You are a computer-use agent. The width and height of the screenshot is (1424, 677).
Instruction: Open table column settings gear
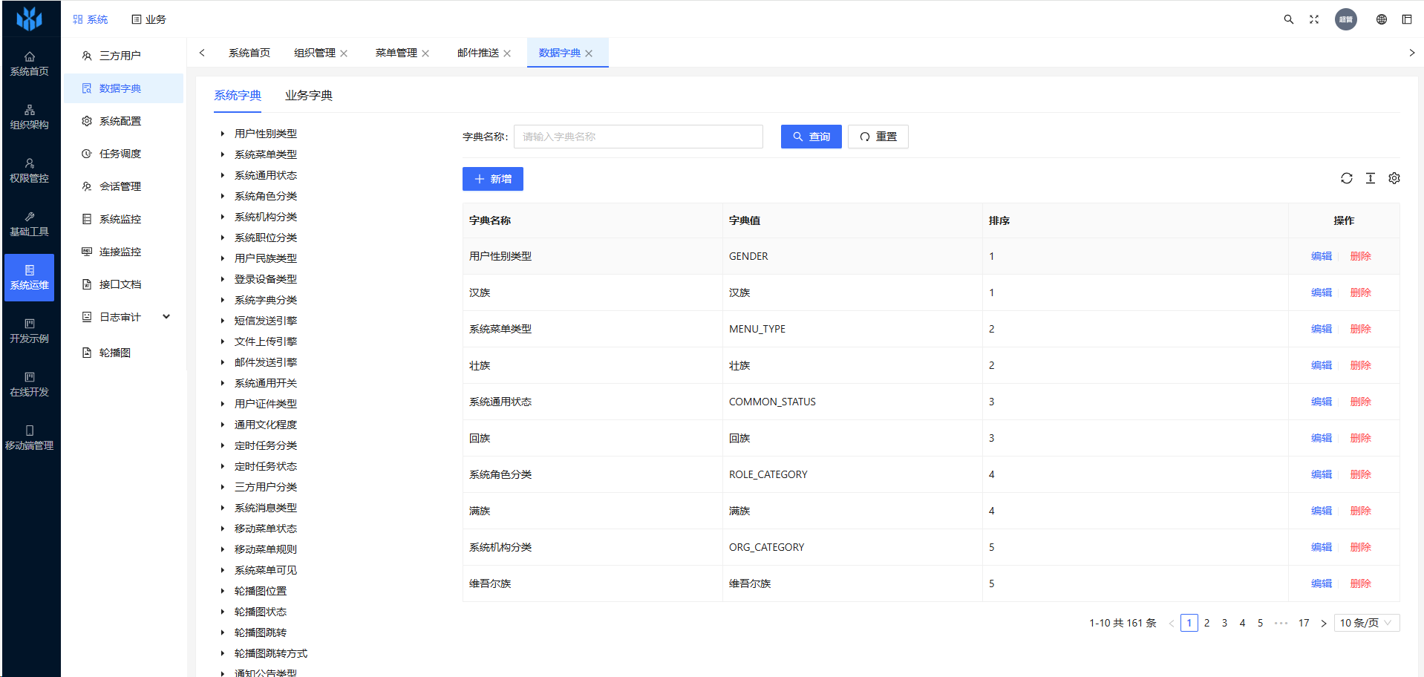coord(1394,178)
